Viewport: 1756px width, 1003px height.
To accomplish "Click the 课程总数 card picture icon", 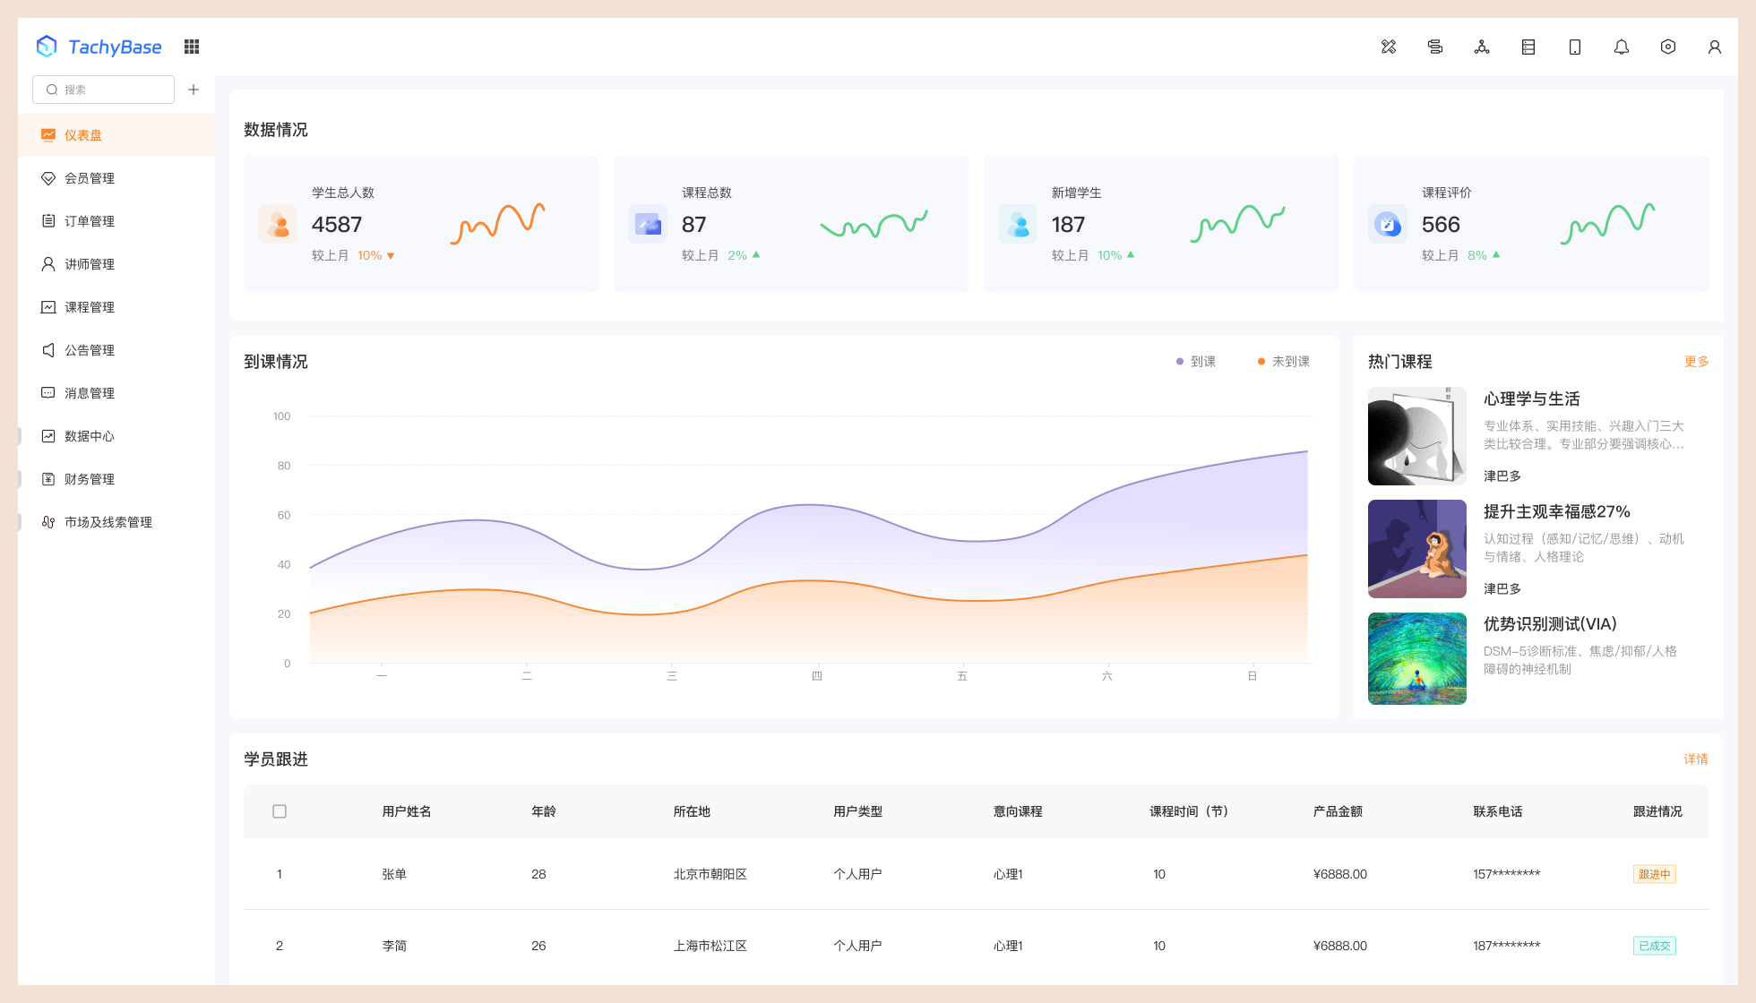I will [648, 224].
